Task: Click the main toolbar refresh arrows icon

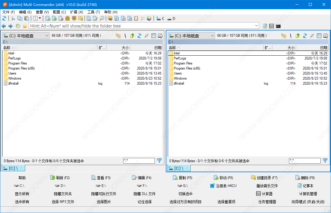Action: [x=4, y=19]
